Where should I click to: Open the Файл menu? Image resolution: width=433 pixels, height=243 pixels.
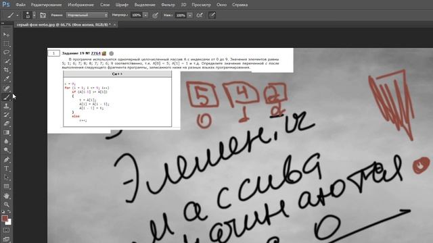point(21,5)
